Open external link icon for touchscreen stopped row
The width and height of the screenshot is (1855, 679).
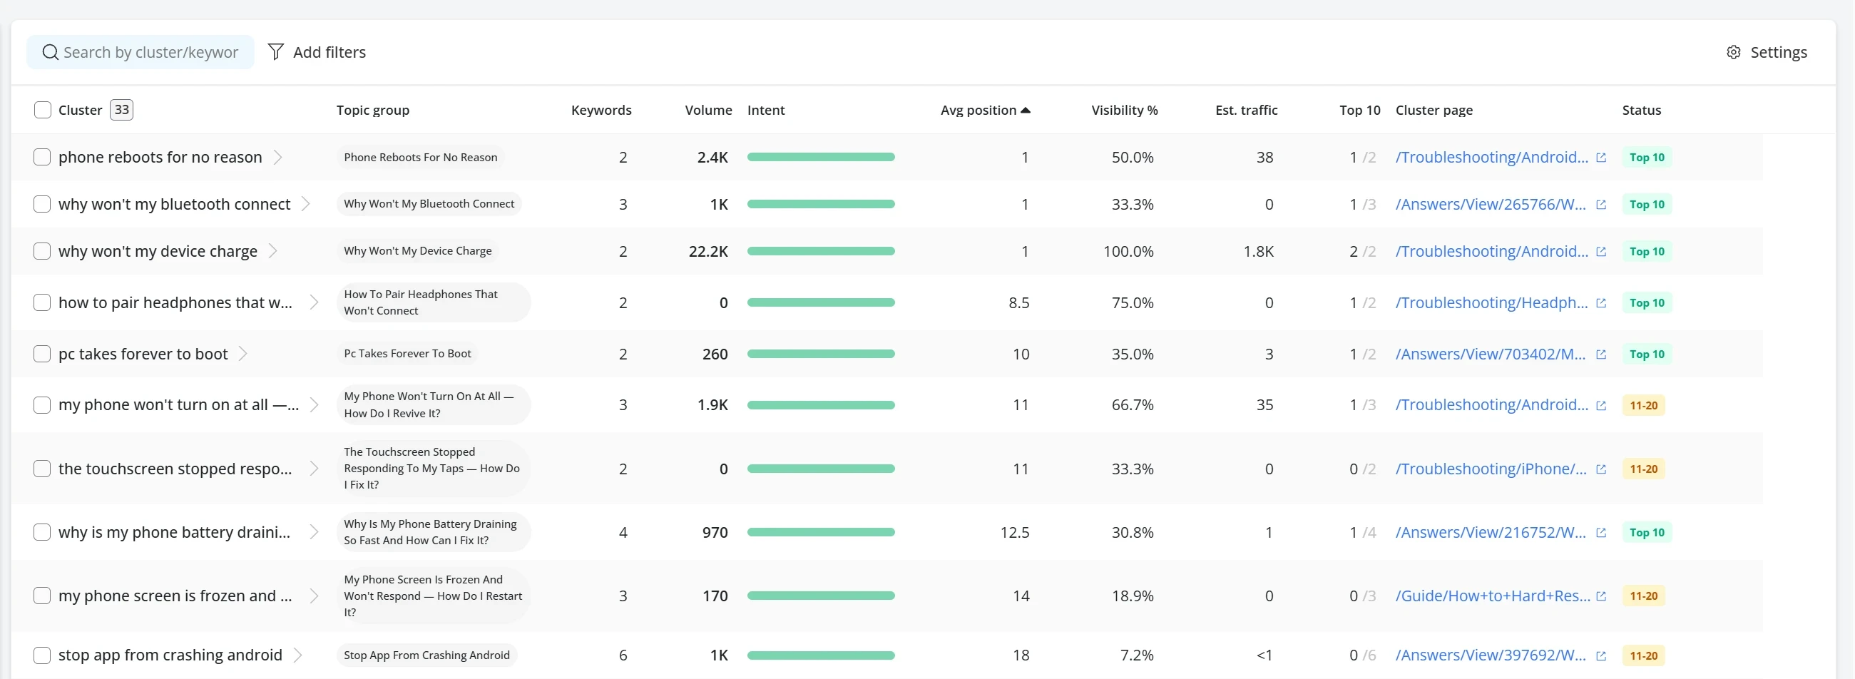point(1601,469)
